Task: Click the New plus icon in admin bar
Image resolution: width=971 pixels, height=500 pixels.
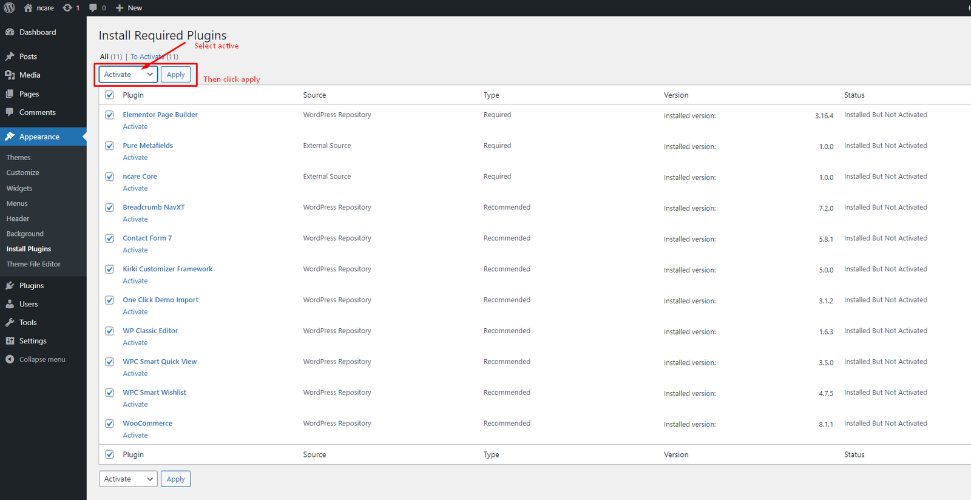Action: (120, 8)
